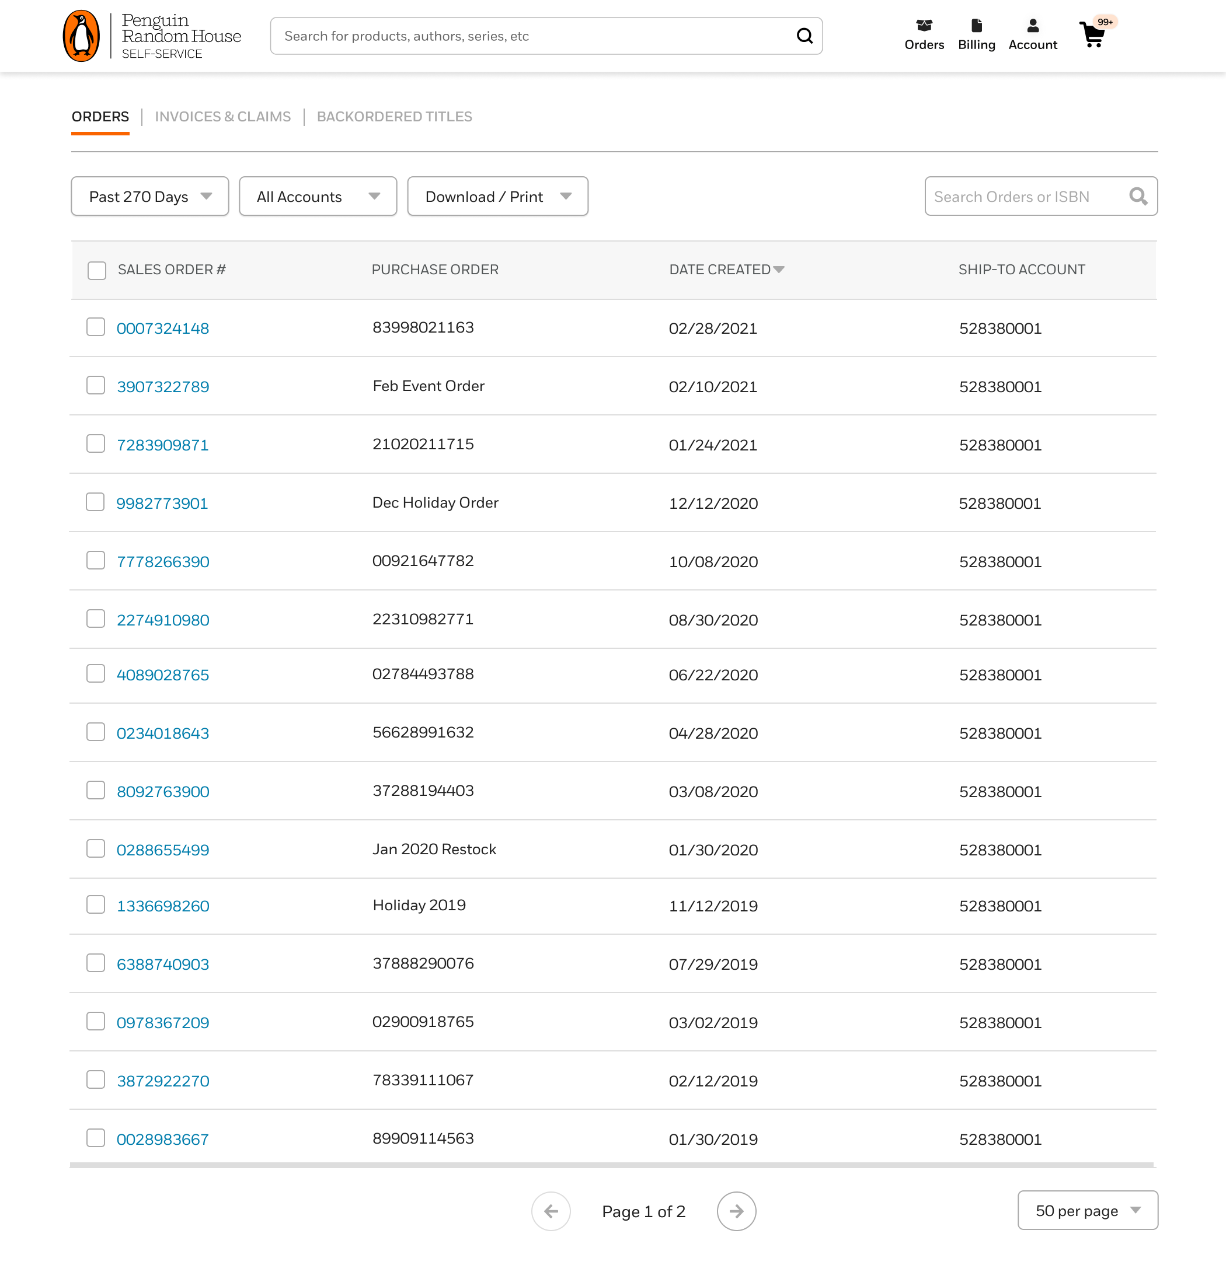Click the 'Feb Event Order' purchase order cell

click(429, 386)
